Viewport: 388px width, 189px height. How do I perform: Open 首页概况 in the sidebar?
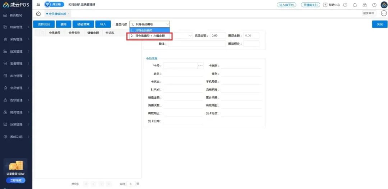point(16,15)
